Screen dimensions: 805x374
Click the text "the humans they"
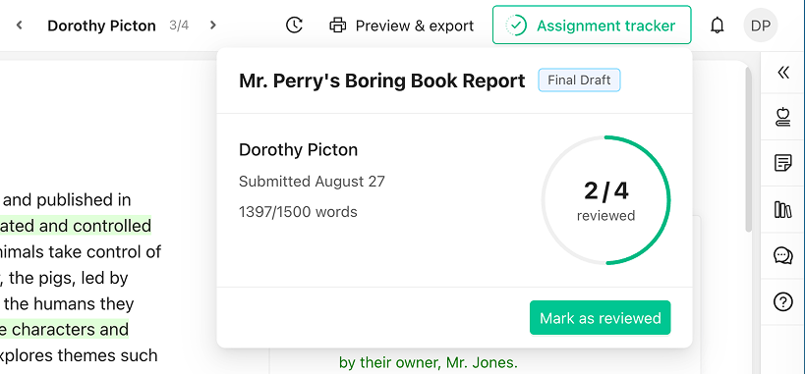tap(69, 303)
